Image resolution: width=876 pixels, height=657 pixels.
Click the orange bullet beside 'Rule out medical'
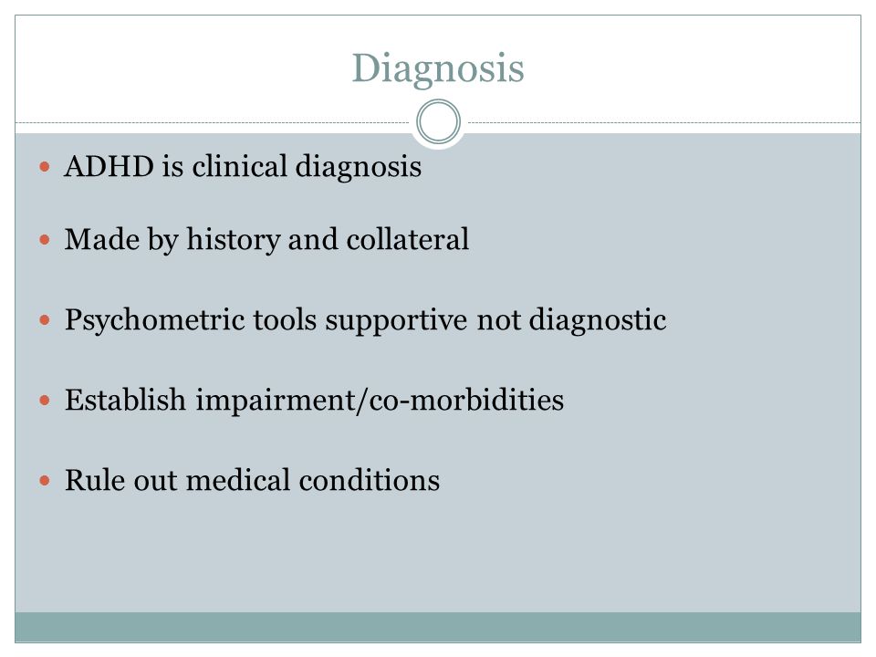[x=46, y=481]
